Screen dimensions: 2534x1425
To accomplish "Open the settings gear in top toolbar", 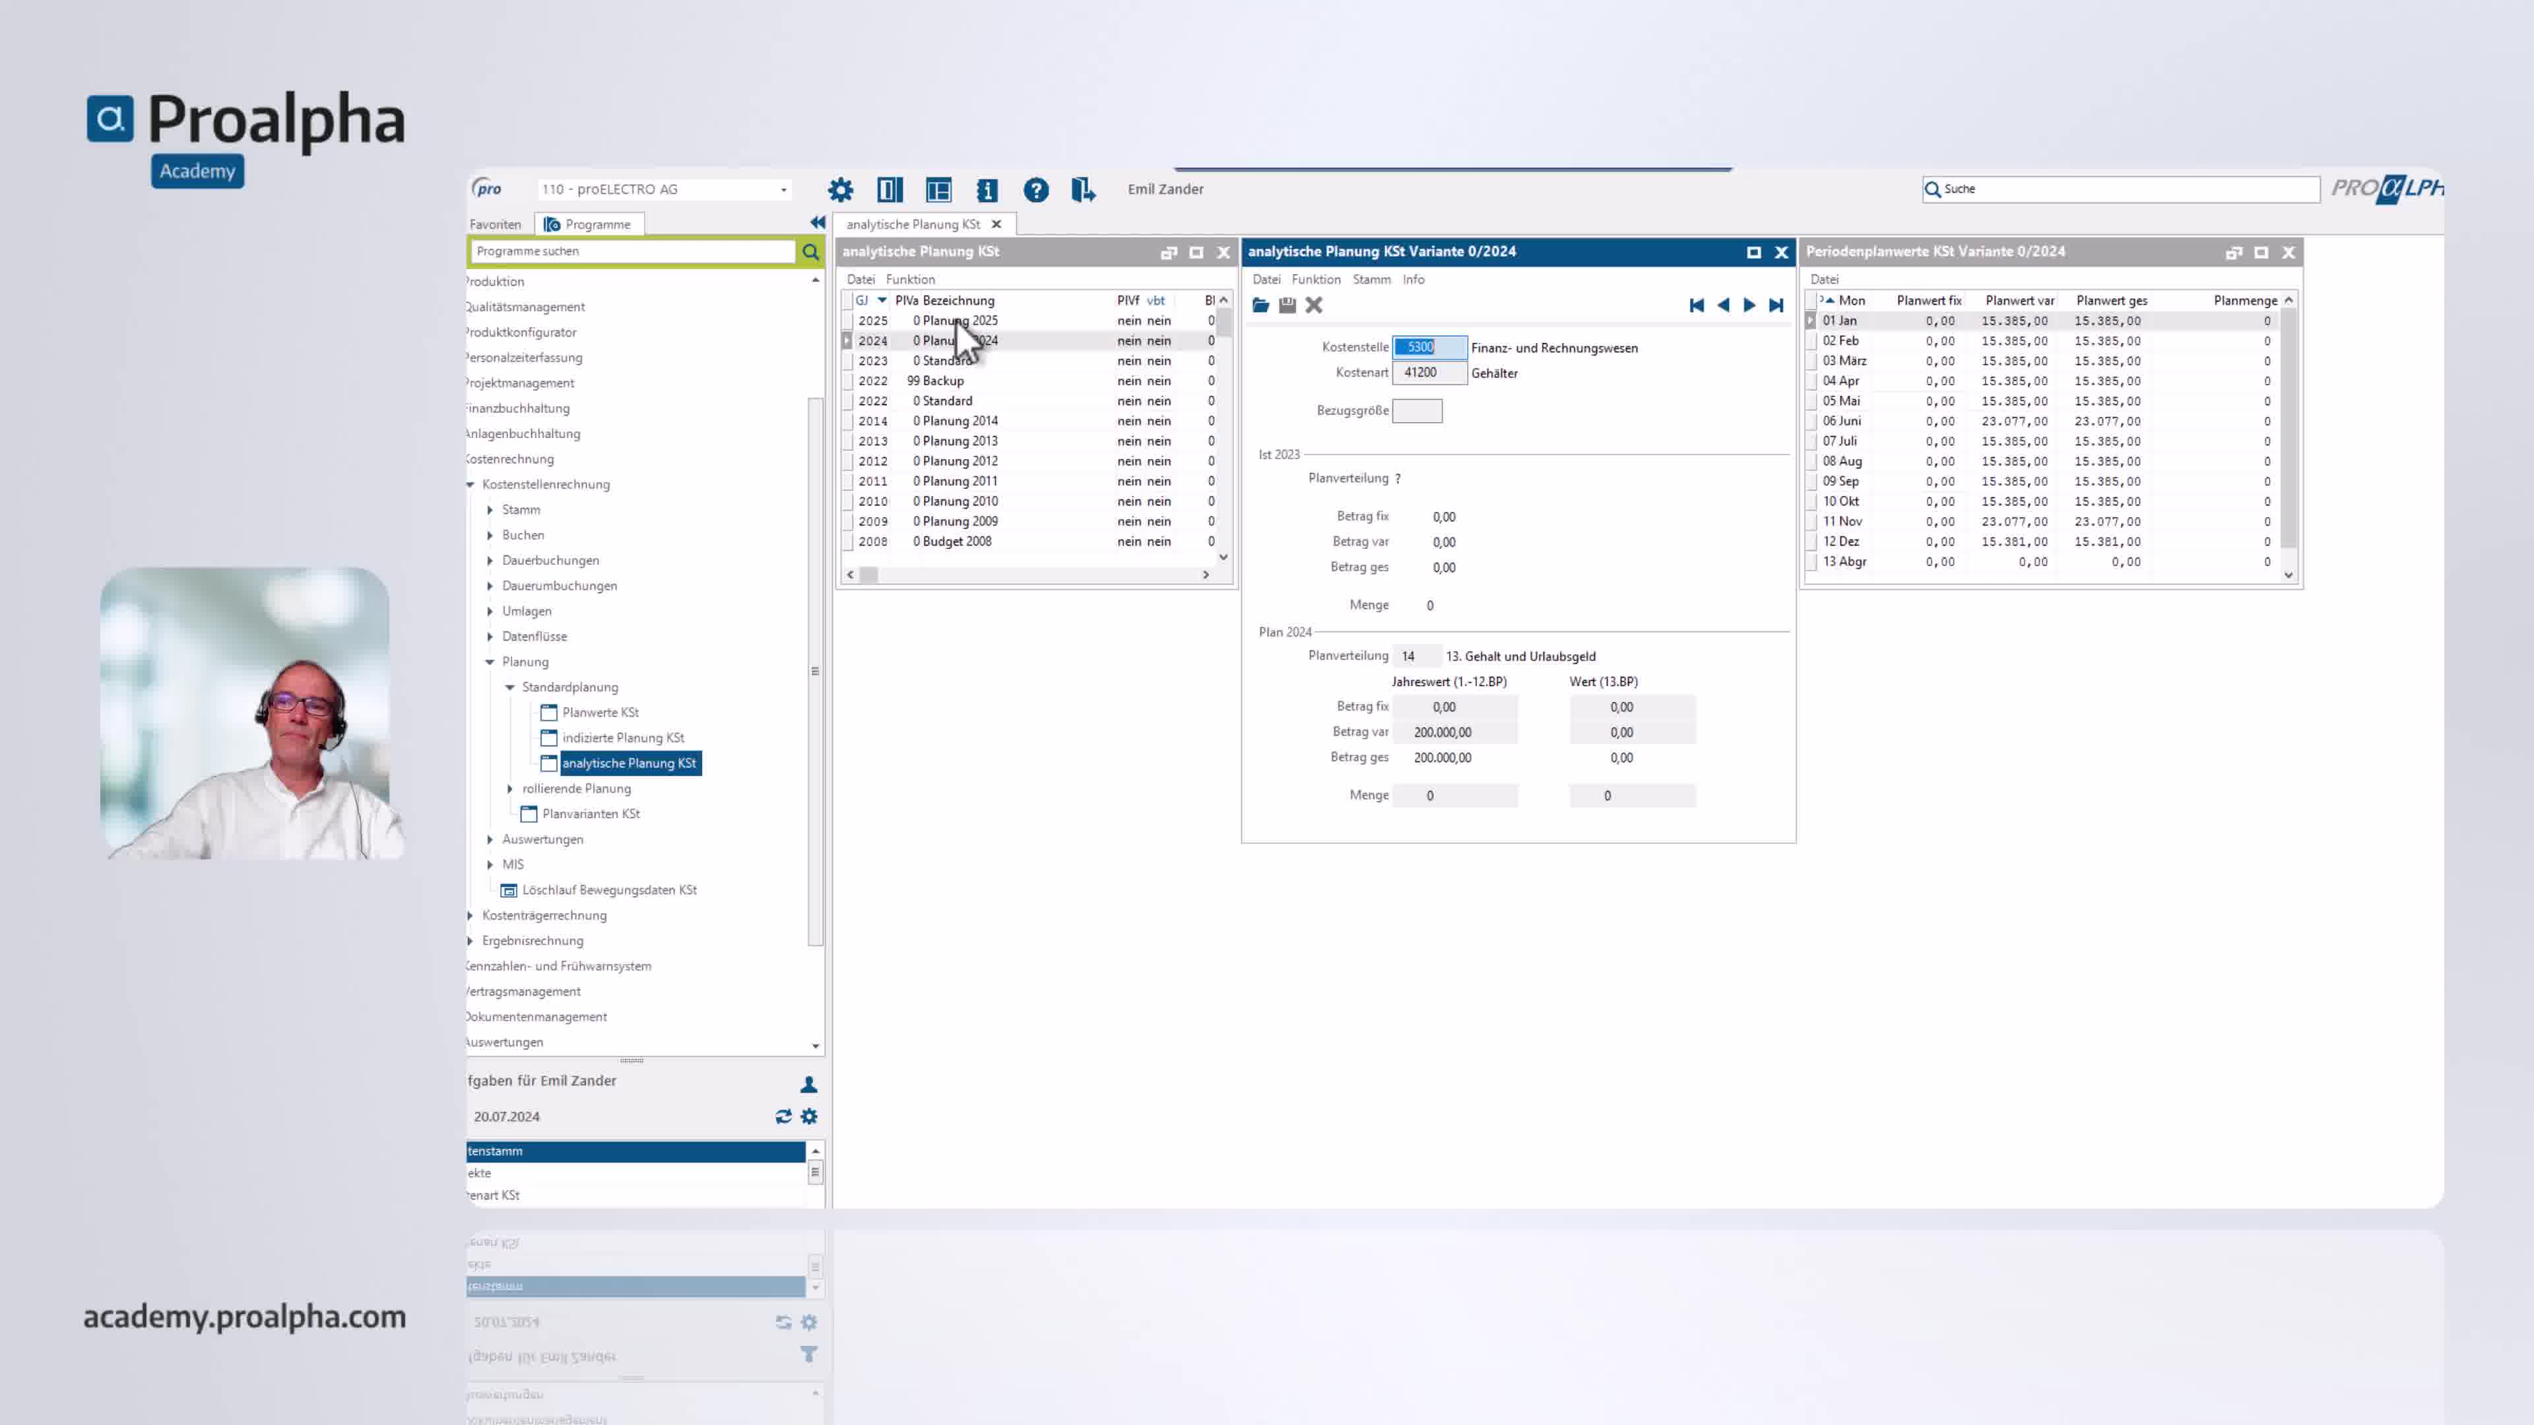I will coord(840,190).
